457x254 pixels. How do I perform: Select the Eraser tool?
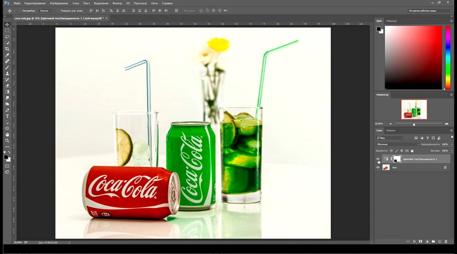pos(7,85)
